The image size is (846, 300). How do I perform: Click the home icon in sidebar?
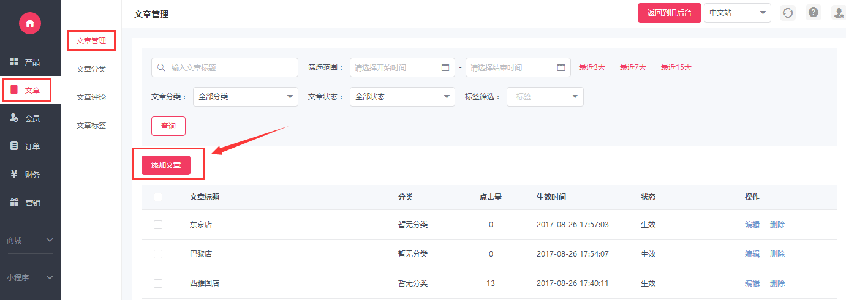click(29, 23)
